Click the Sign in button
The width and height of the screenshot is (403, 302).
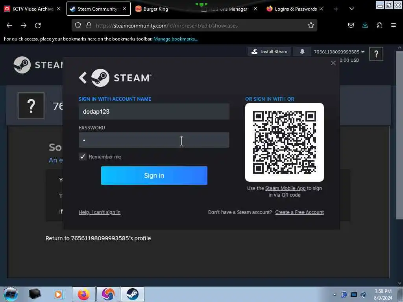tap(154, 175)
